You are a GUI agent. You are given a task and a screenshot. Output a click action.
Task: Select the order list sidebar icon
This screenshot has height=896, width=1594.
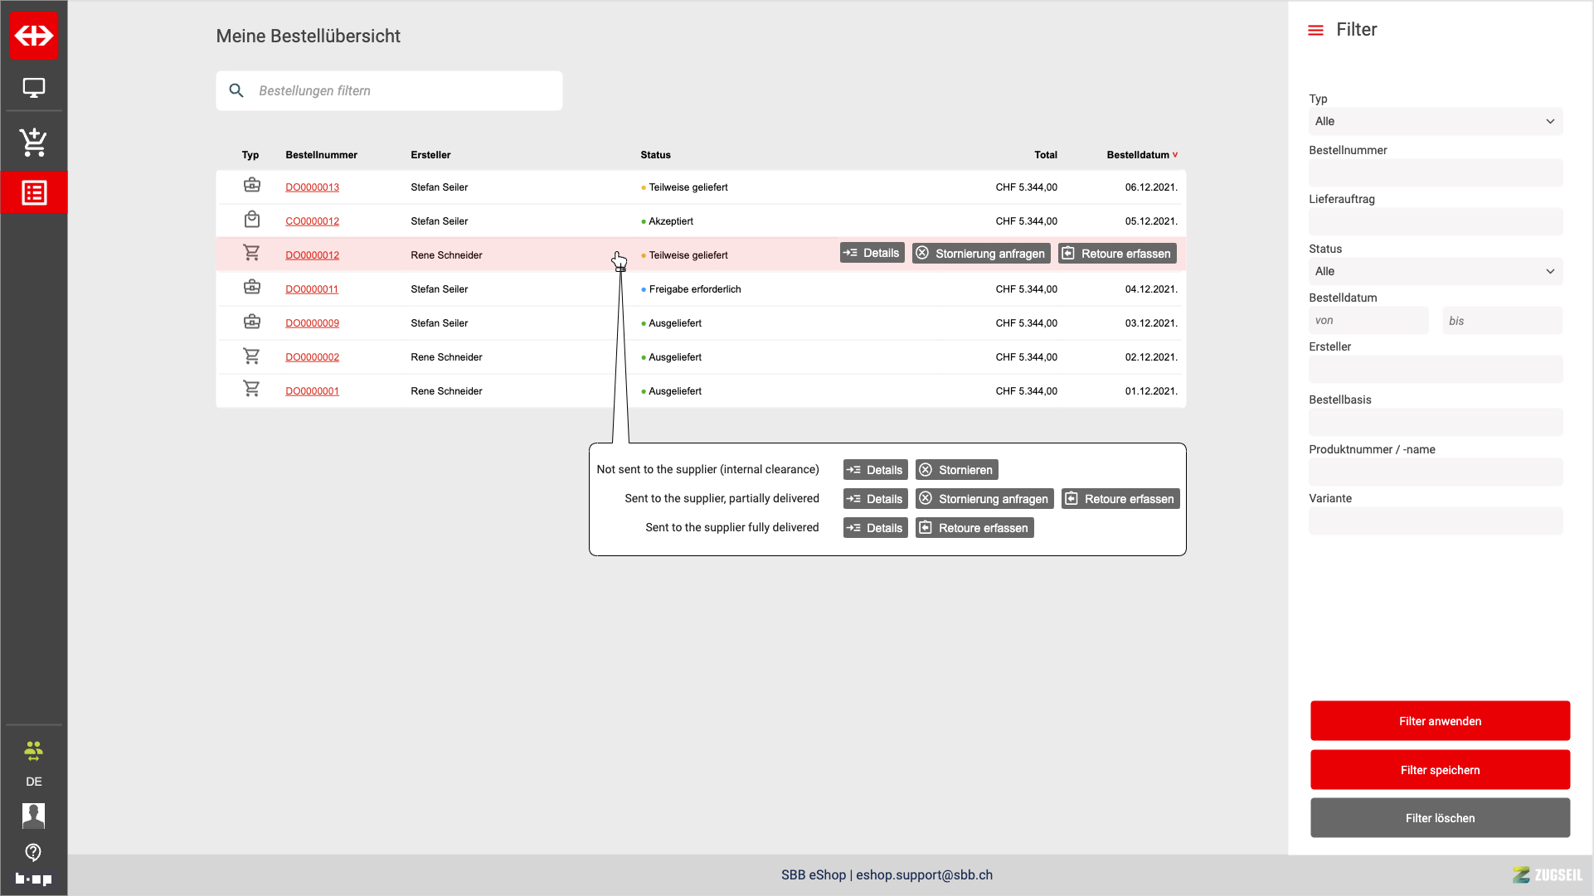[34, 193]
